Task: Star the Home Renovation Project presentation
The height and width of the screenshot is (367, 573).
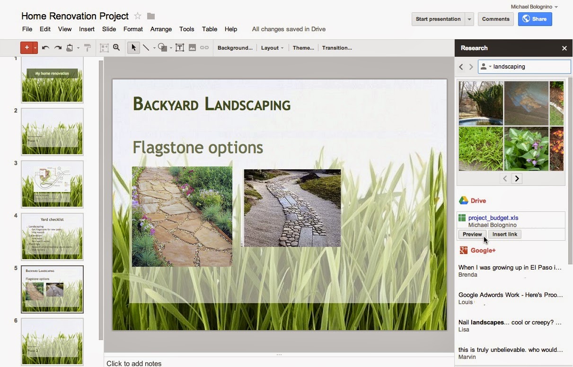Action: click(x=138, y=16)
